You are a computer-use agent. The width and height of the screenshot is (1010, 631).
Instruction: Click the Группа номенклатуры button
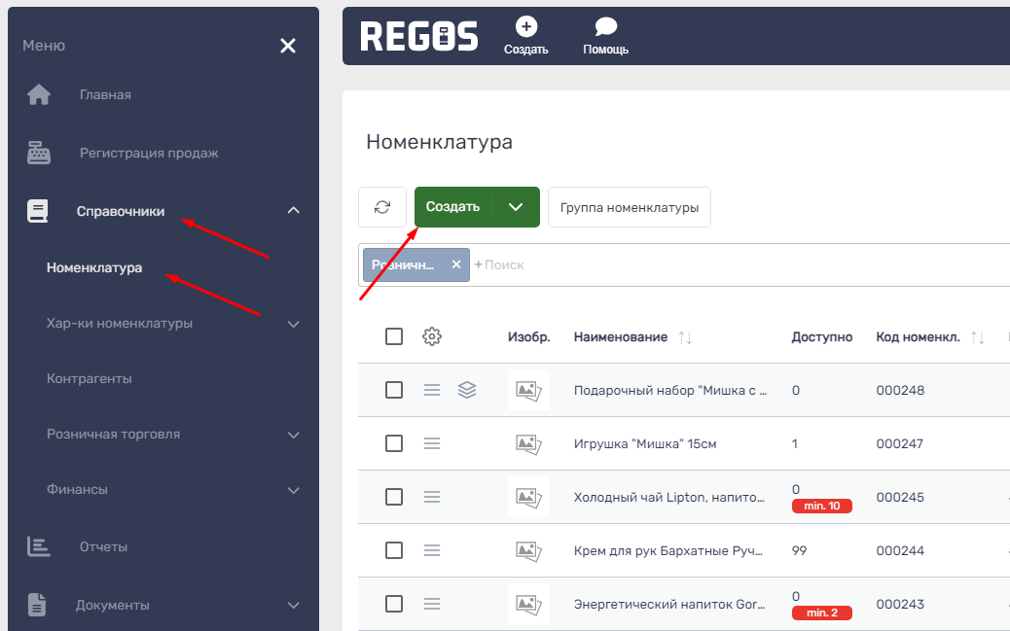[x=629, y=207]
